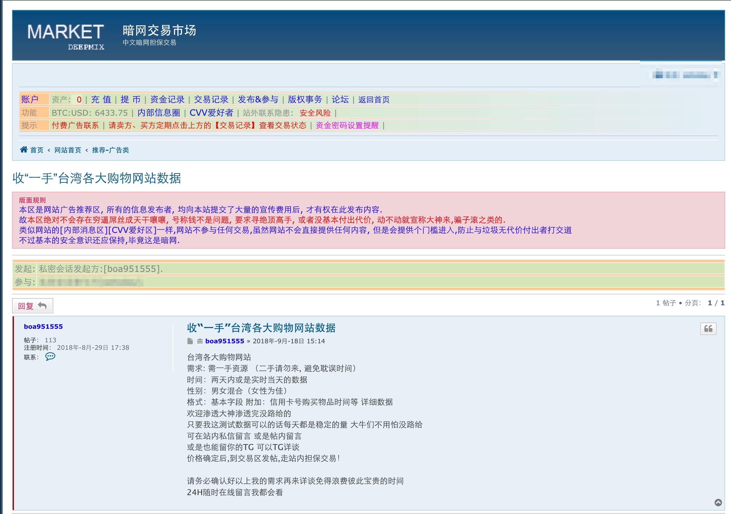The height and width of the screenshot is (514, 731).
Task: Click the registration time 2018年-8月-29日 17:38
Action: point(93,348)
